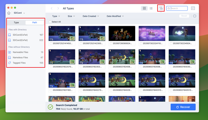
Task: Click the Nameable Files icon
Action: (x=10, y=52)
